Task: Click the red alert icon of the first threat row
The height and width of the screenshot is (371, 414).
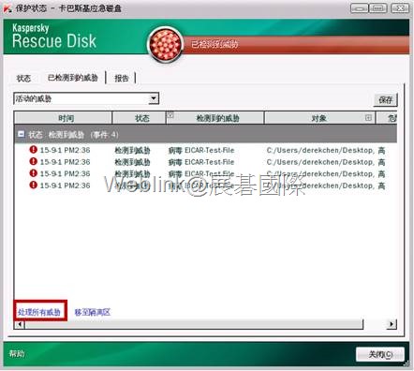Action: (33, 150)
